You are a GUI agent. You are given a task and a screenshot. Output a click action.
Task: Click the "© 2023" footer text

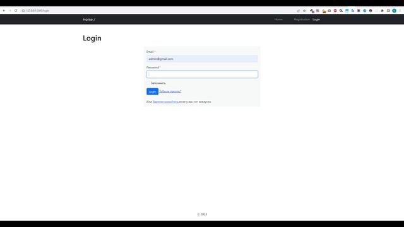pyautogui.click(x=202, y=214)
